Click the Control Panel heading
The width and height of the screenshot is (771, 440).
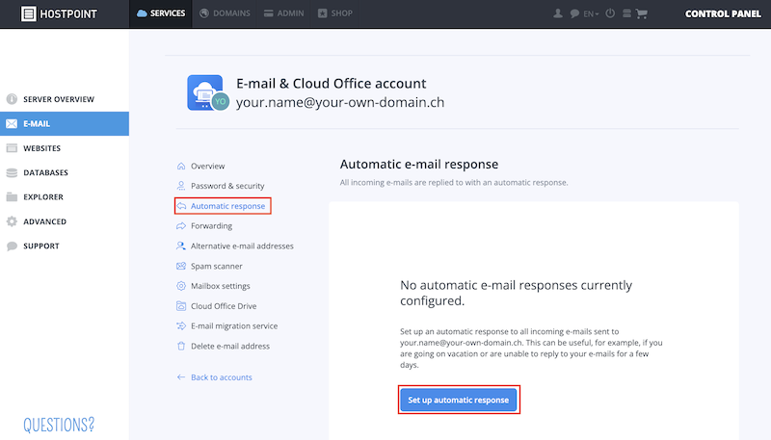(x=723, y=13)
